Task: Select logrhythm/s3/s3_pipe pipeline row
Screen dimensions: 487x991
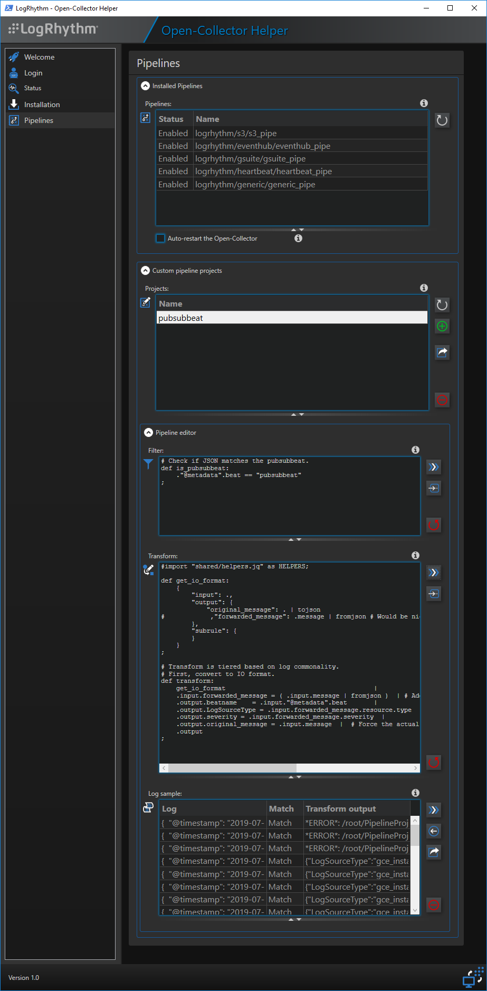Action: tap(292, 133)
